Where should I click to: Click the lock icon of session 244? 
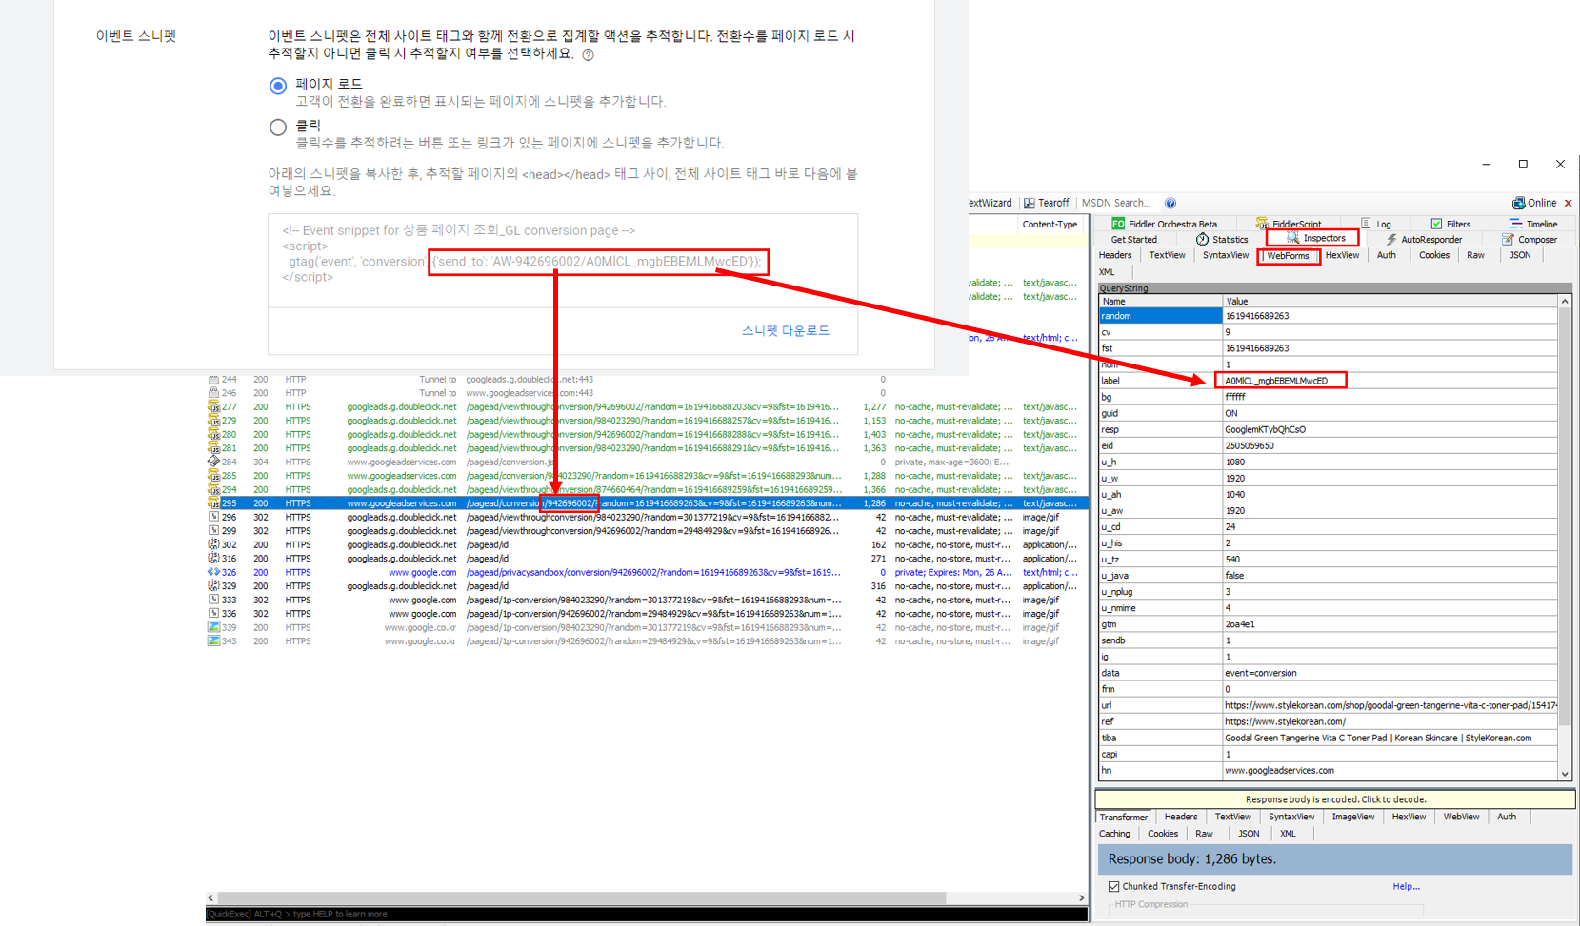tap(213, 379)
